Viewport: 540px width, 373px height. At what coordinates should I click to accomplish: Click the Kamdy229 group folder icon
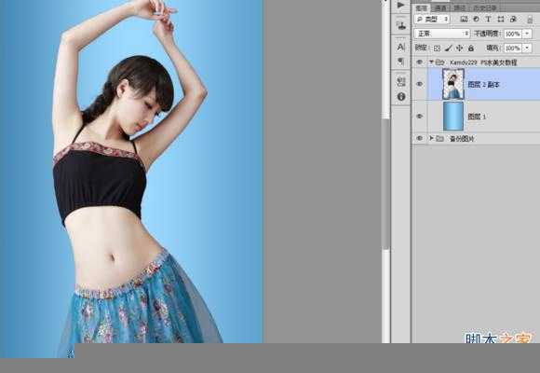point(440,62)
